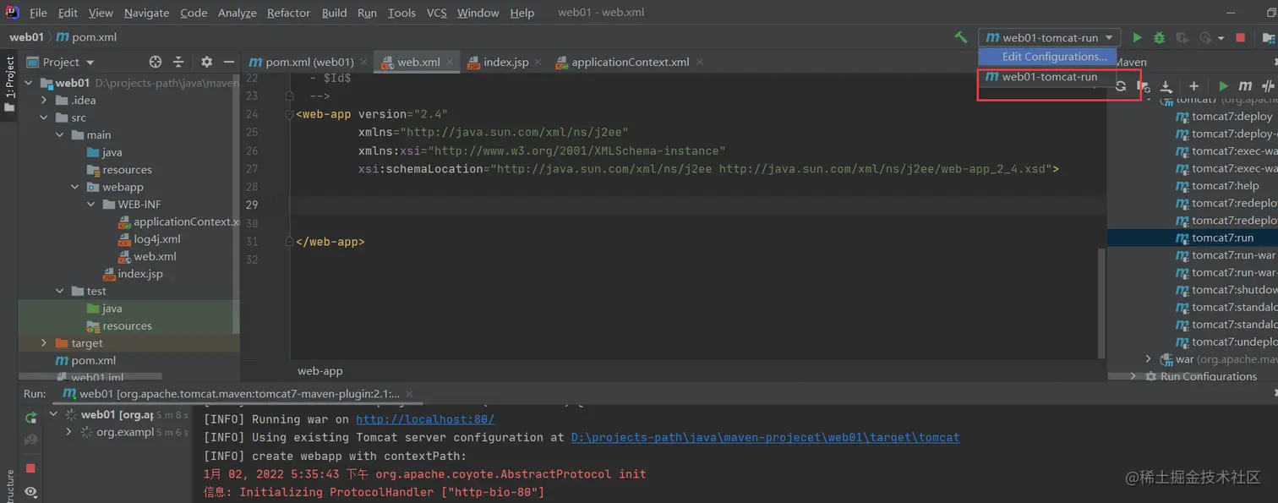Expand the target folder

(44, 343)
